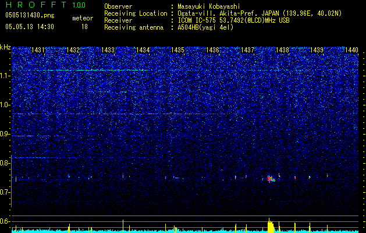Click the kHz axis unit label
366x233 pixels.
(5, 47)
